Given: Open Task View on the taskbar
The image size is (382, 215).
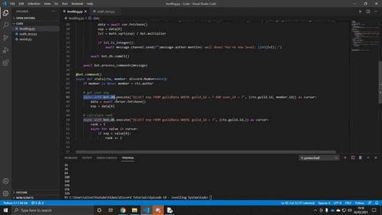Looking at the screenshot, I should point(110,210).
